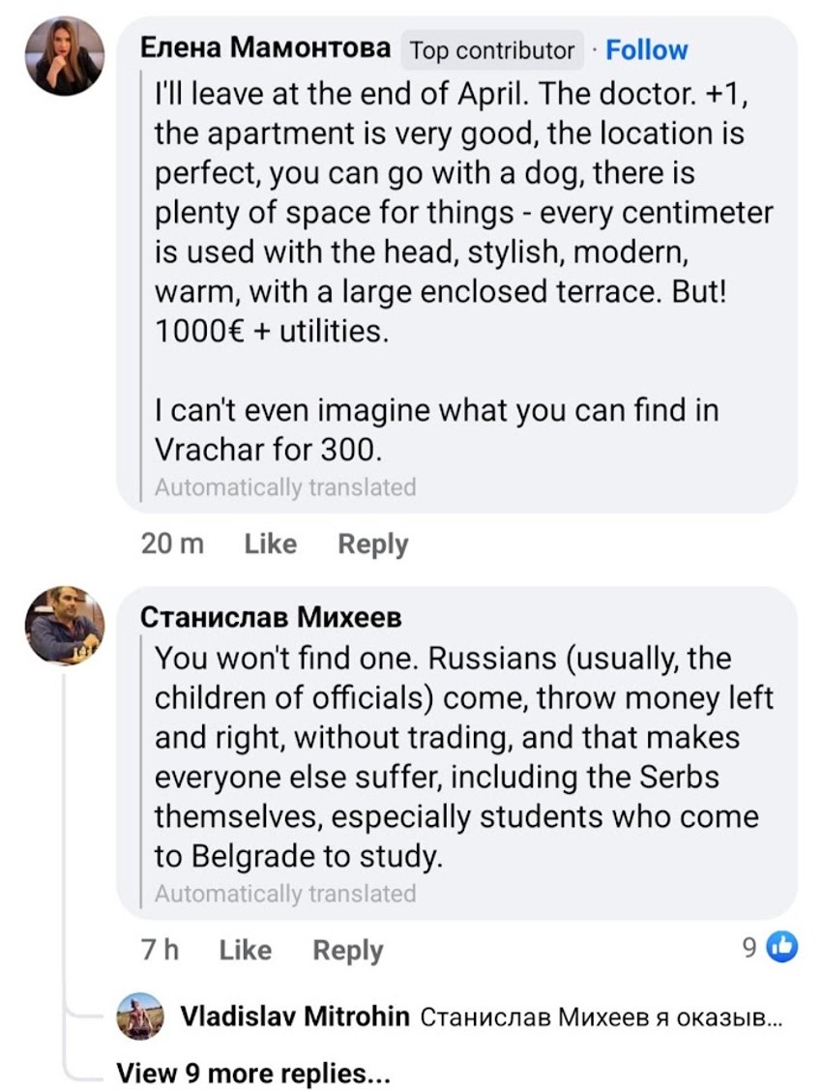Click "Automatically translated" under Станислав's comment
The height and width of the screenshot is (1090, 822).
[x=285, y=893]
